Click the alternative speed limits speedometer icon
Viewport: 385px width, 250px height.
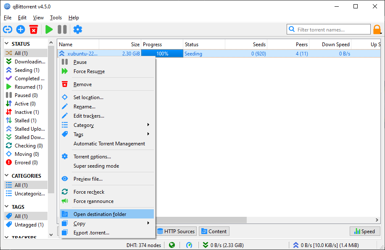(x=189, y=245)
